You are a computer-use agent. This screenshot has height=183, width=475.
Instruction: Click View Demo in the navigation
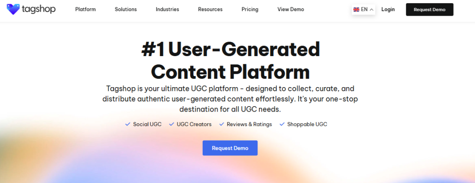pyautogui.click(x=291, y=9)
